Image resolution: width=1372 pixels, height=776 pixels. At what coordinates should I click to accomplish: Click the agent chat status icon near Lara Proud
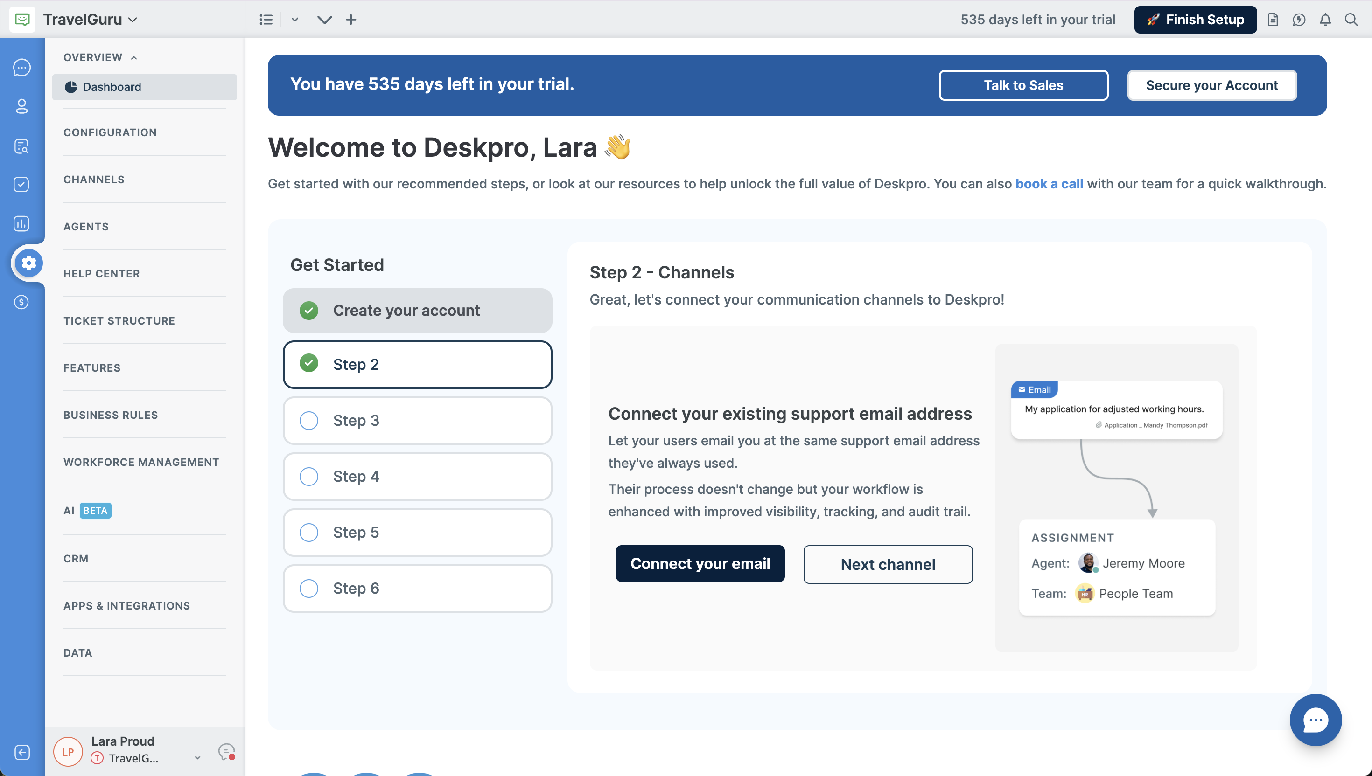227,752
